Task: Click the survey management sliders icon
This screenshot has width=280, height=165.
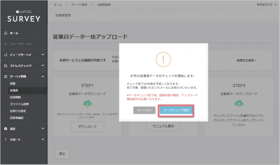Action: pyautogui.click(x=6, y=77)
